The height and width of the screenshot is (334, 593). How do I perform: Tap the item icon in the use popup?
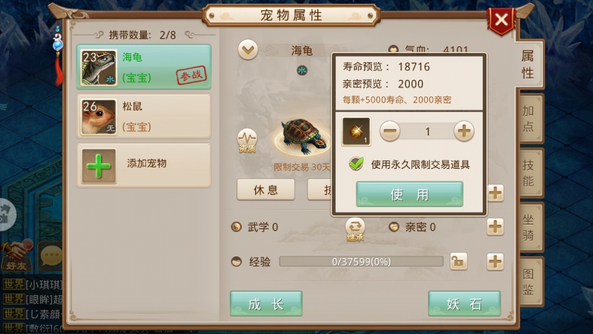click(x=356, y=131)
